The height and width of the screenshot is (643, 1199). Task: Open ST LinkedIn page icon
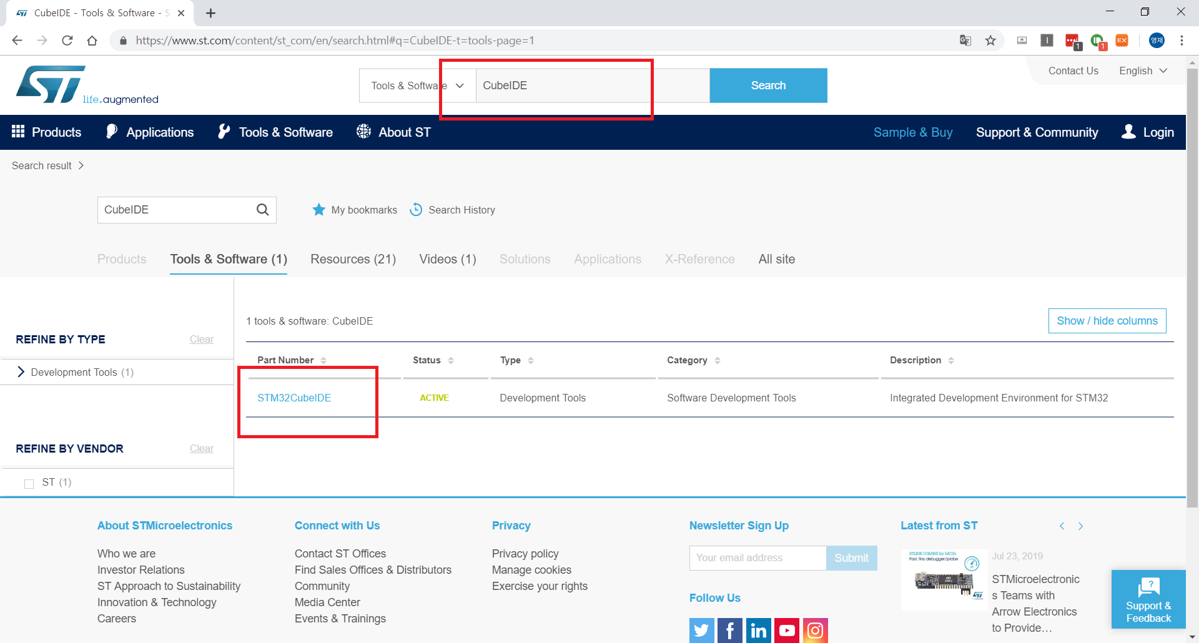758,631
